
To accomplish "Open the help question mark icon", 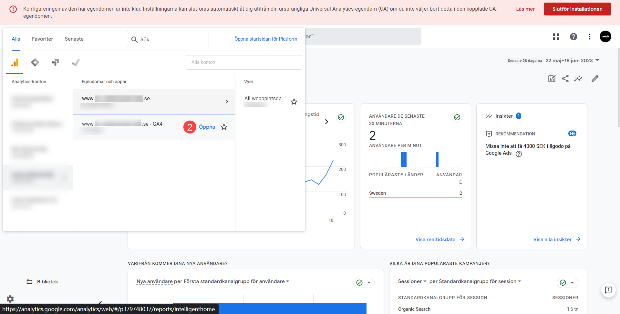I will click(x=573, y=37).
